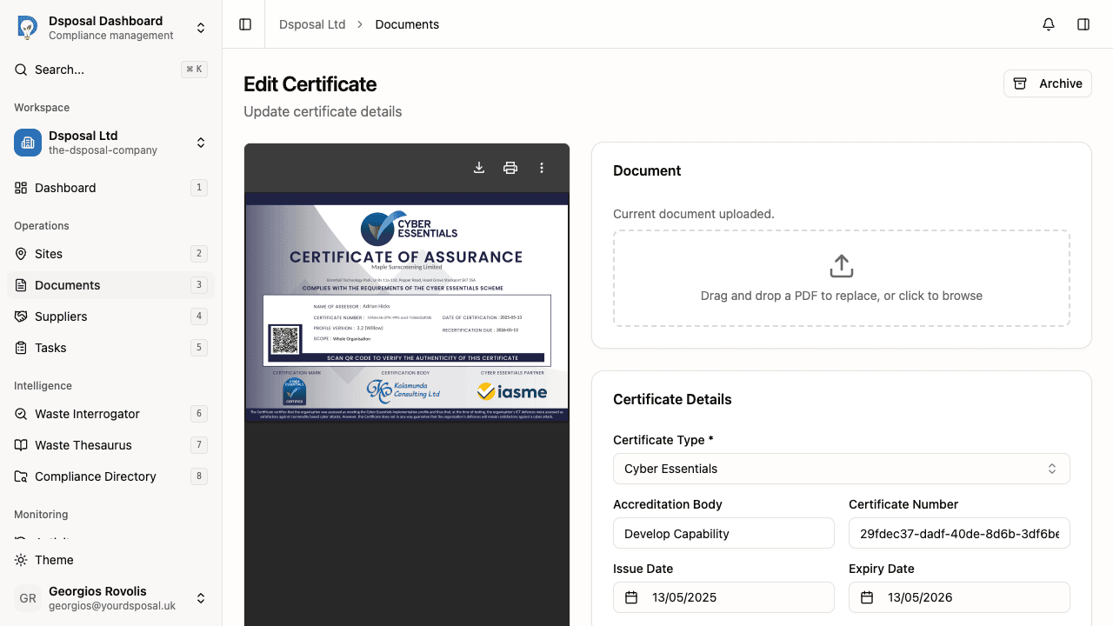Click the Dsposal logo icon

click(x=27, y=27)
